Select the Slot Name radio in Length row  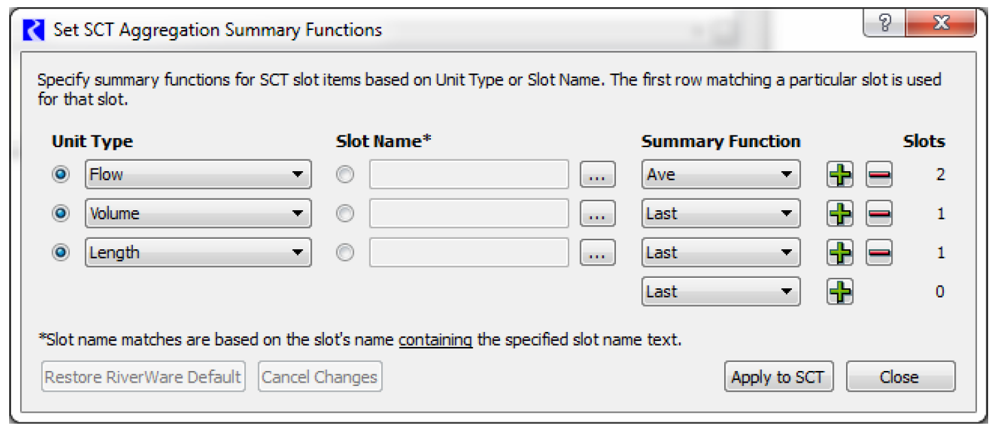345,253
